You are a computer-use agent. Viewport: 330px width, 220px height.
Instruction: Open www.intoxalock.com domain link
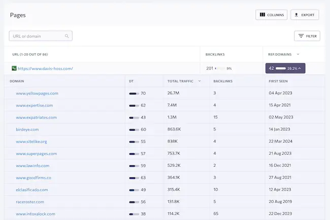tap(36, 214)
